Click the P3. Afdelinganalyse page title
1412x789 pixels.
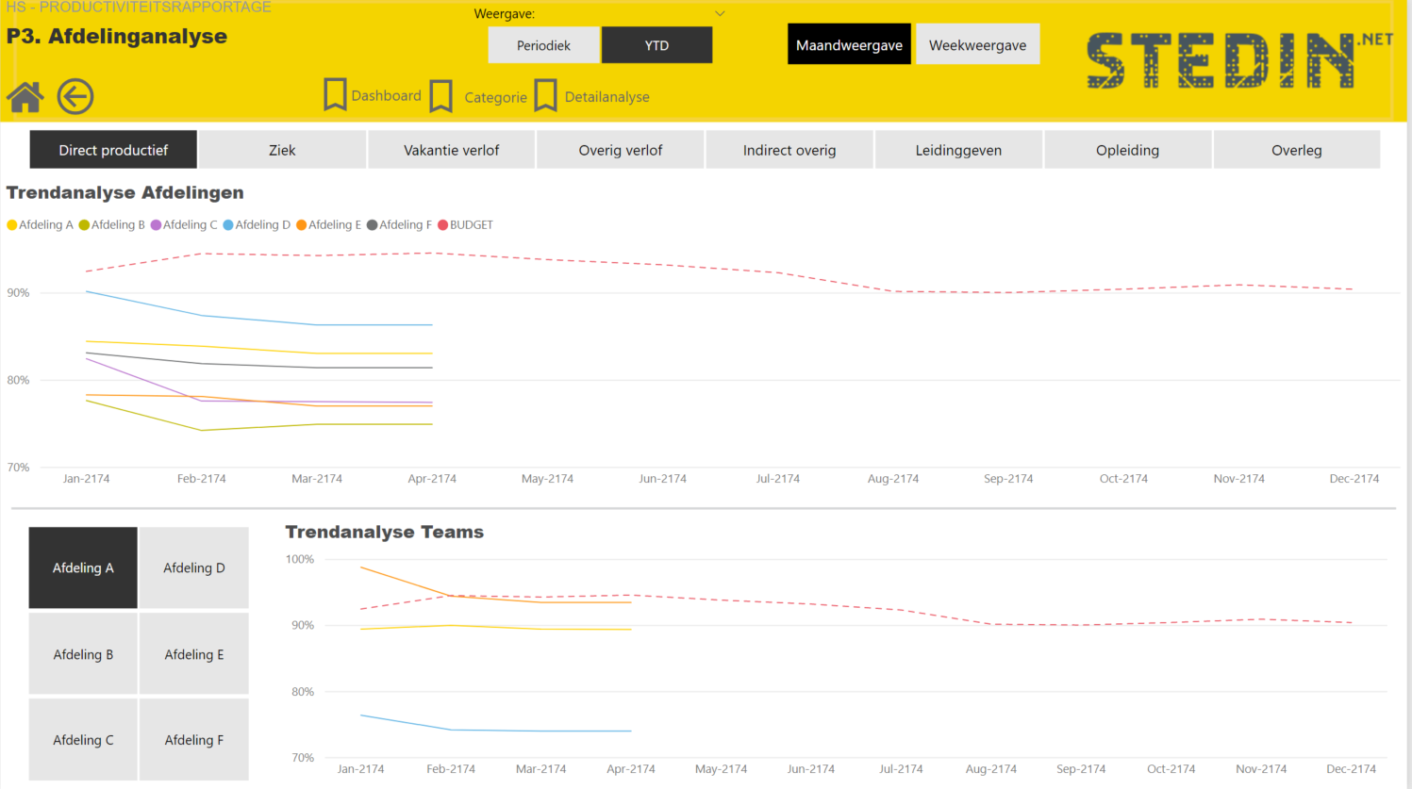[x=117, y=37]
